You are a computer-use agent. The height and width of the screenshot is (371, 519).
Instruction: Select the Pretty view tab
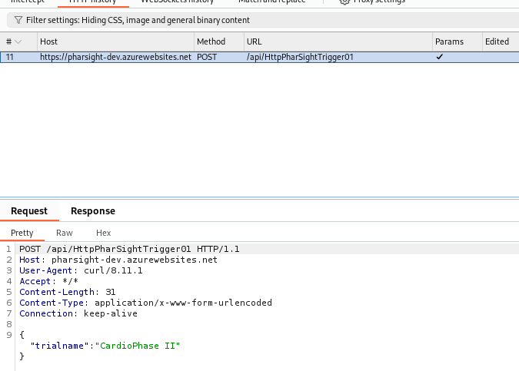point(22,233)
